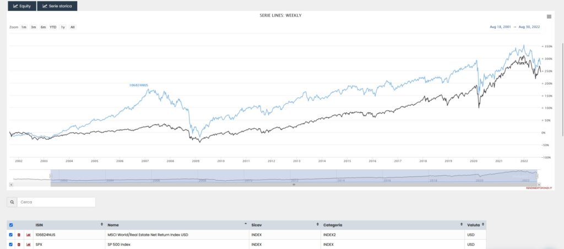The height and width of the screenshot is (249, 564).
Task: Open chart icon for MSCI World/Real Estate row
Action: 28,235
